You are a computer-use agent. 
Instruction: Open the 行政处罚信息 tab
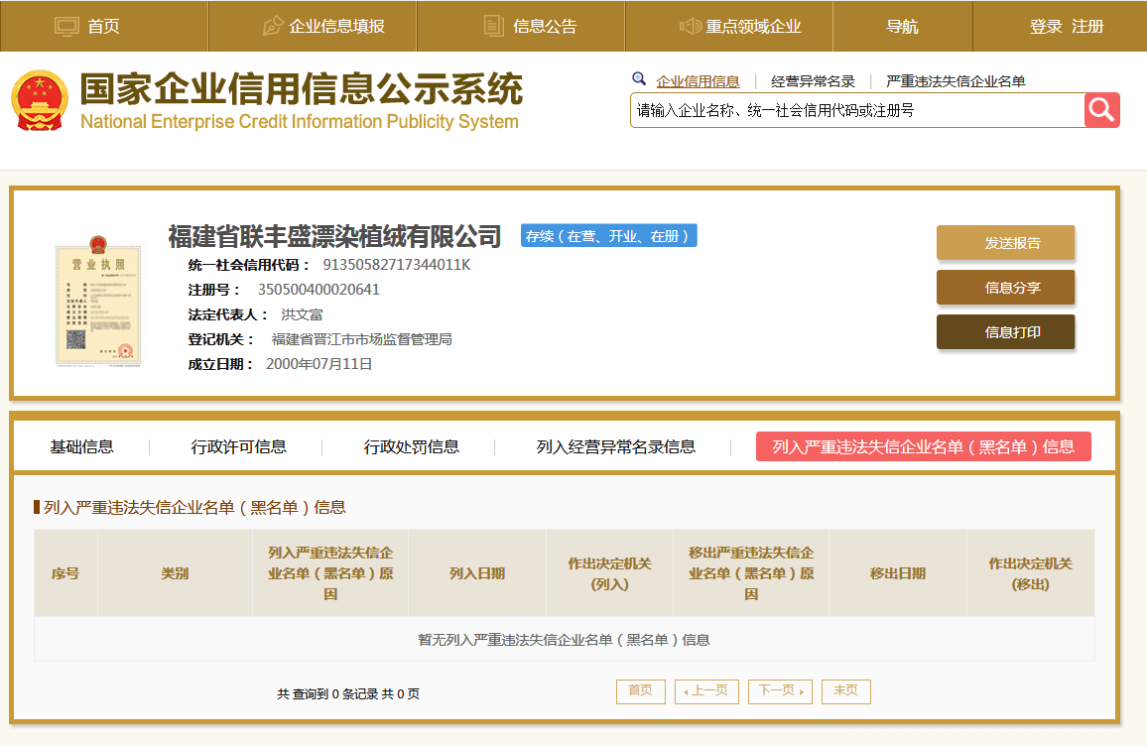tap(412, 446)
